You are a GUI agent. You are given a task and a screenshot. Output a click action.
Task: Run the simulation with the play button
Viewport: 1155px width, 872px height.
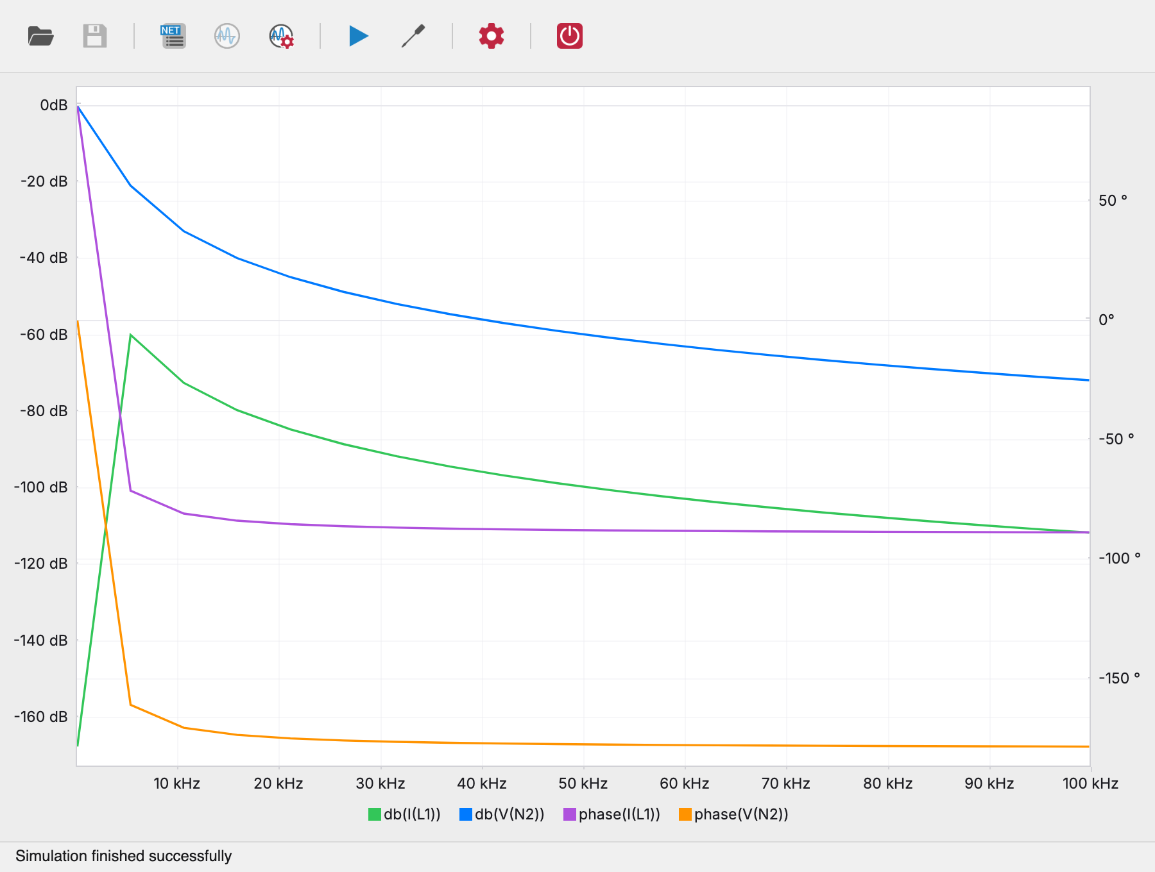pyautogui.click(x=359, y=36)
